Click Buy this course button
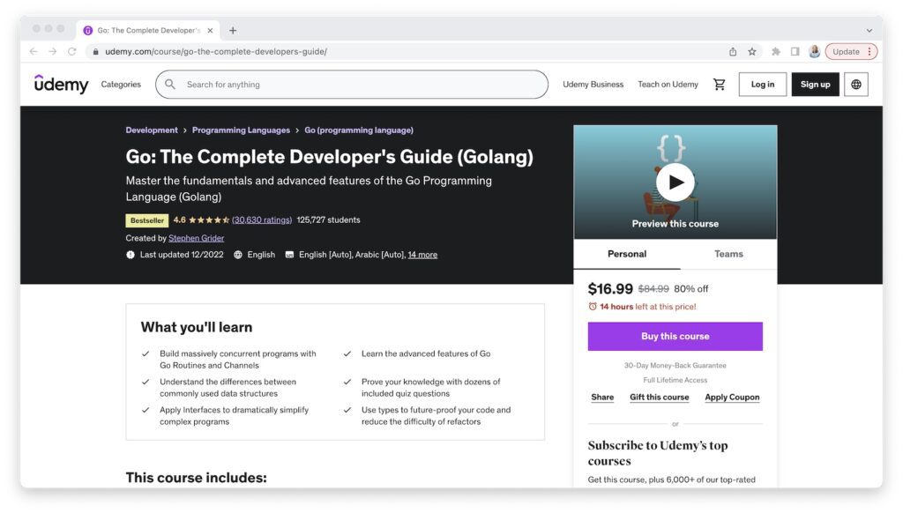 click(x=675, y=336)
